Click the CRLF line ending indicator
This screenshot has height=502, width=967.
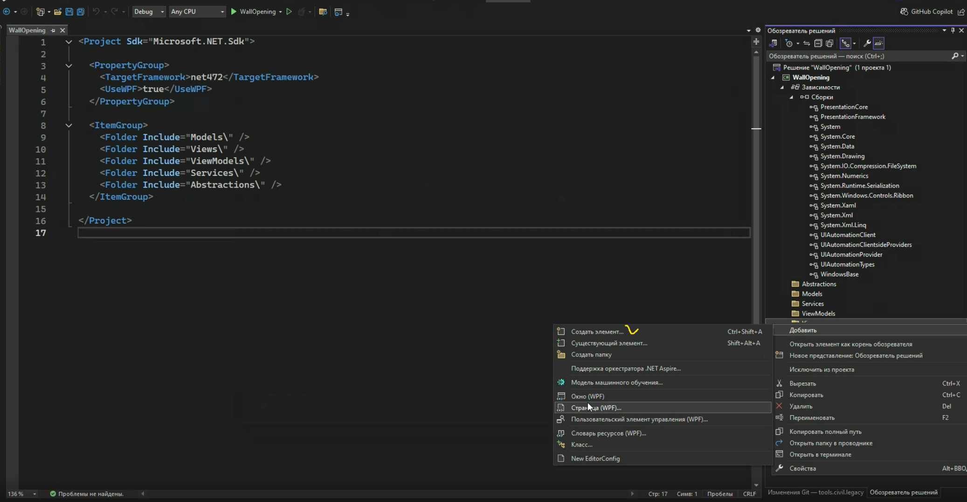pyautogui.click(x=749, y=494)
